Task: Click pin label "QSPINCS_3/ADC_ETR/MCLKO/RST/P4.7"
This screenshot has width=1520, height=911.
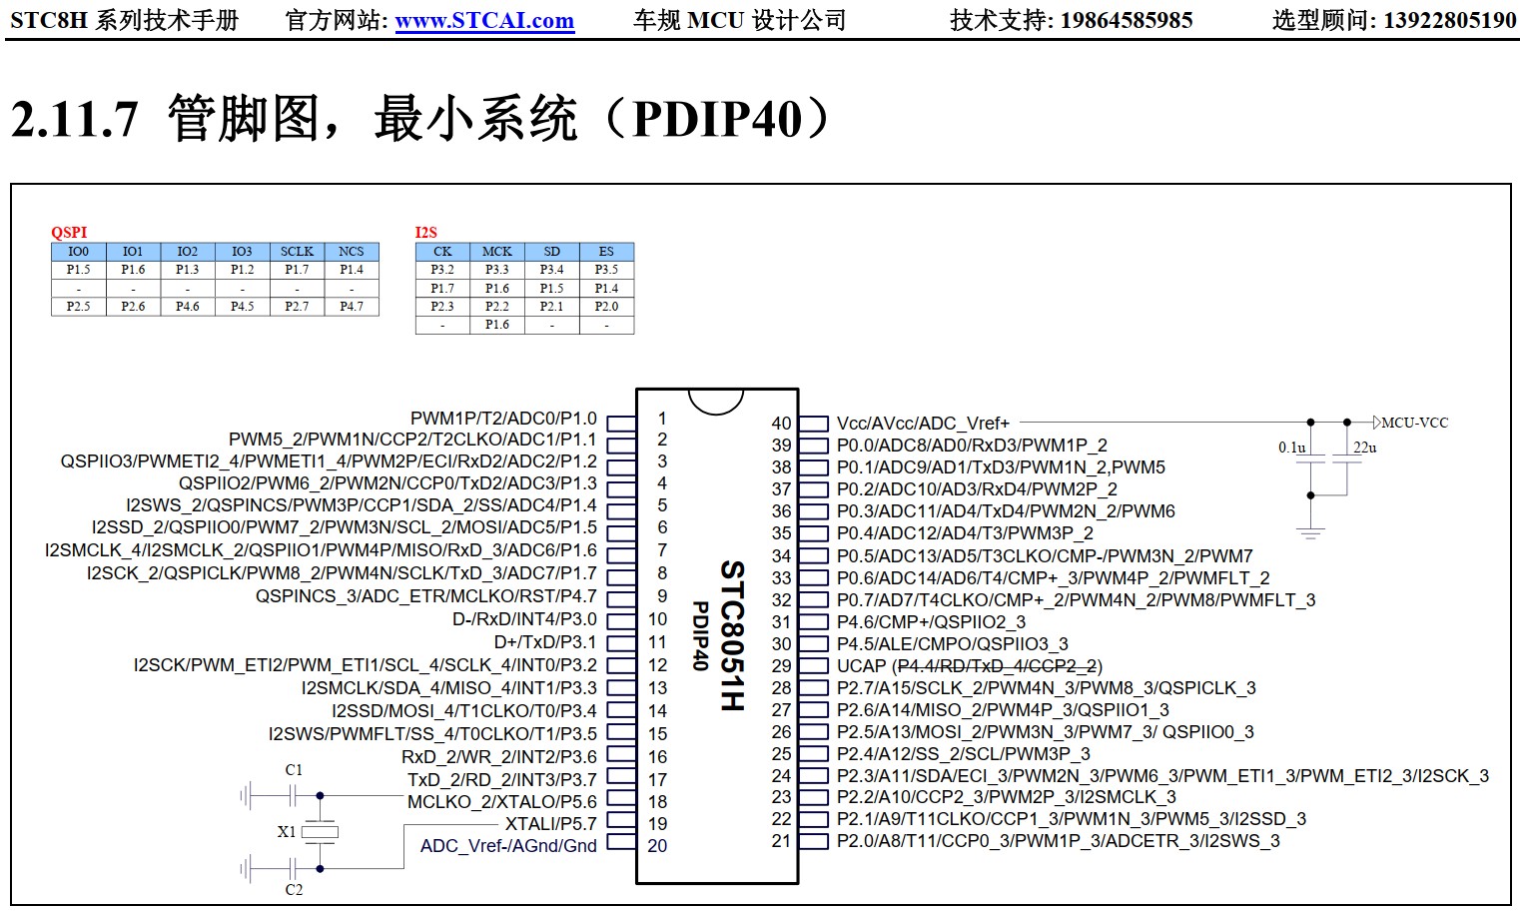Action: [x=426, y=596]
